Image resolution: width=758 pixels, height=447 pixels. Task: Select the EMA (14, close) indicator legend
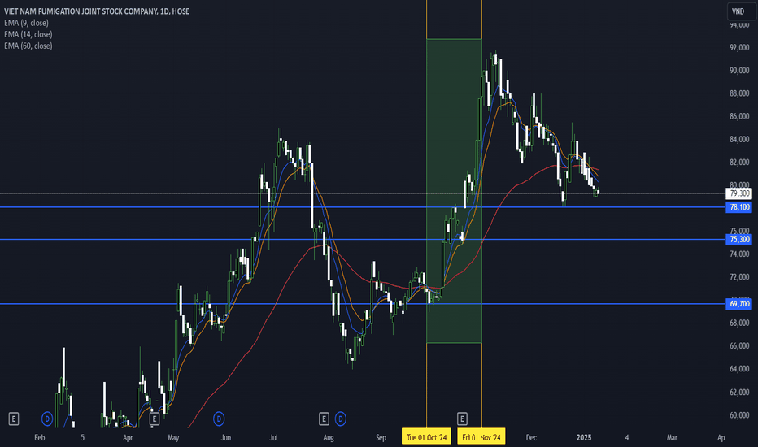(28, 34)
